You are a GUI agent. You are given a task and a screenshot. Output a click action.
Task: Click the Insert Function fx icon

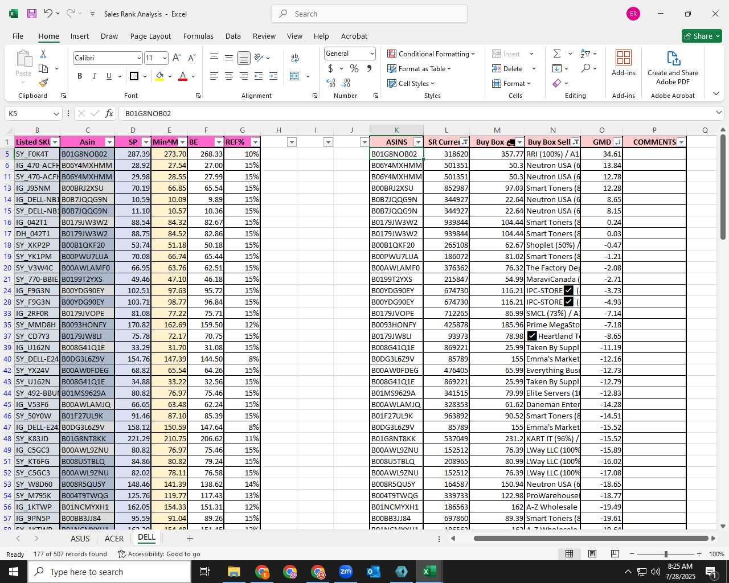[109, 113]
